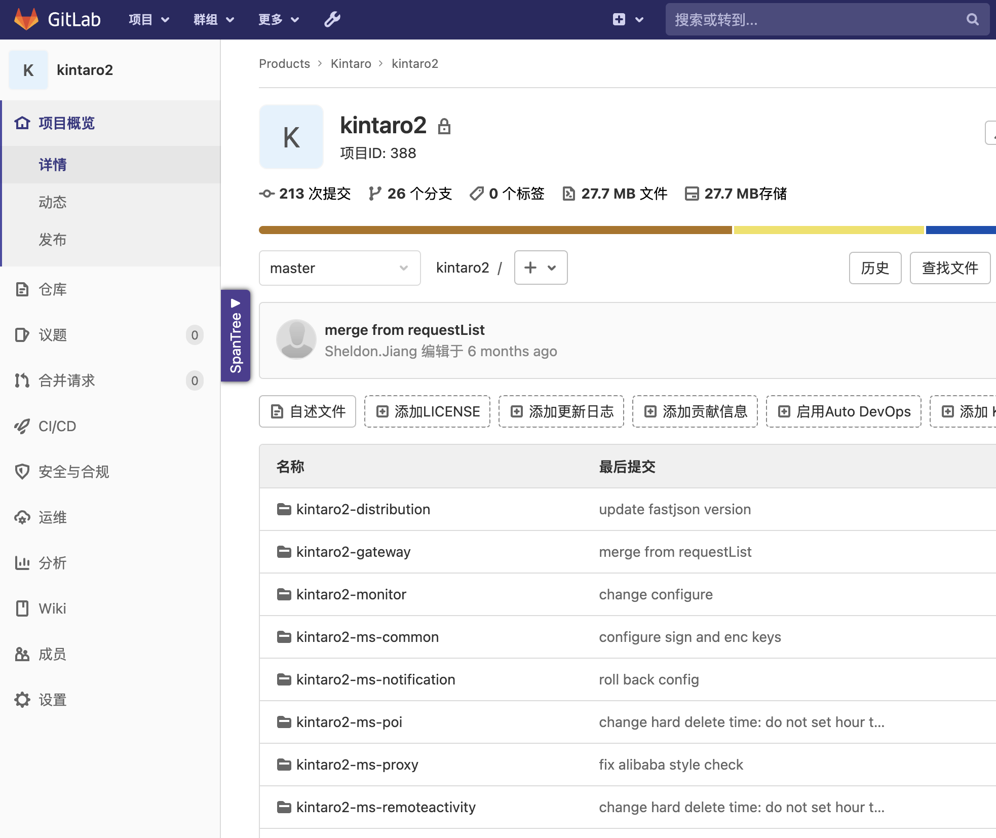Select 动态 under project overview
This screenshot has width=996, height=838.
click(53, 202)
